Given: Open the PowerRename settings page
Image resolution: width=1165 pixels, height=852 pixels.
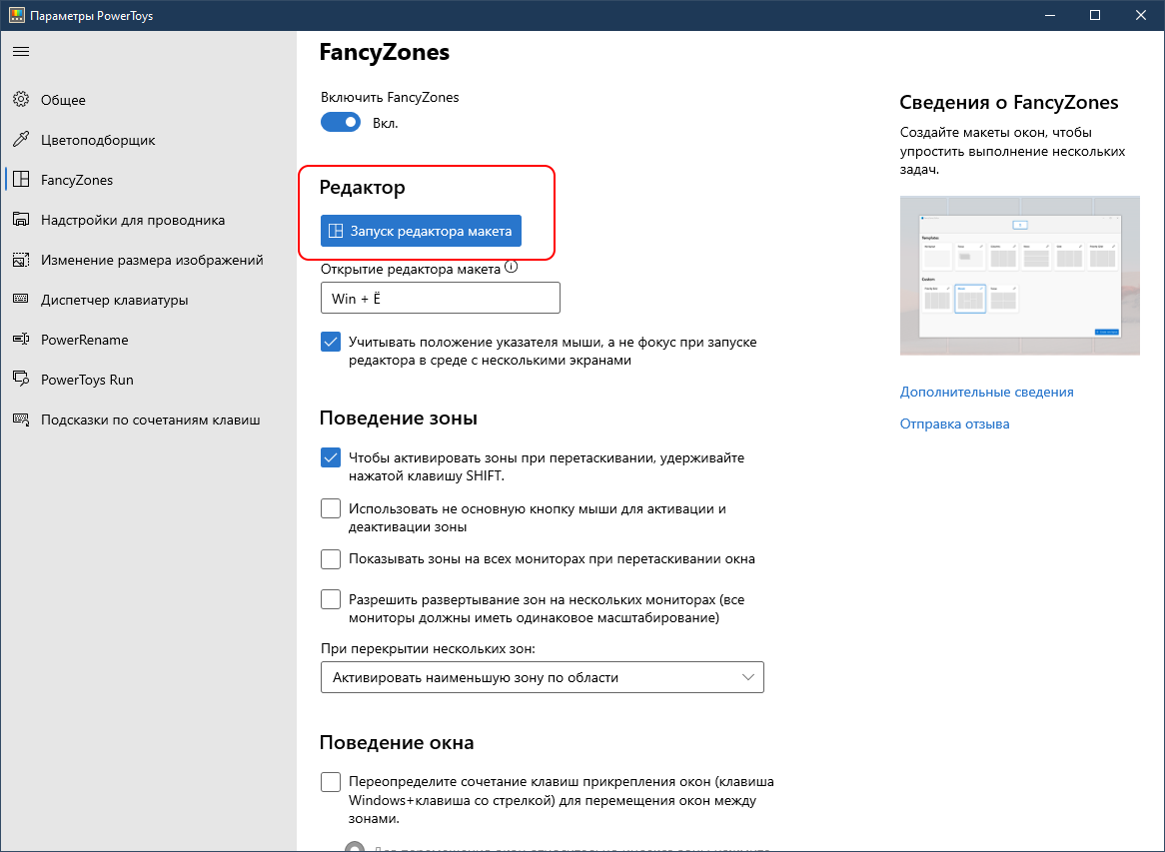Looking at the screenshot, I should coord(149,340).
